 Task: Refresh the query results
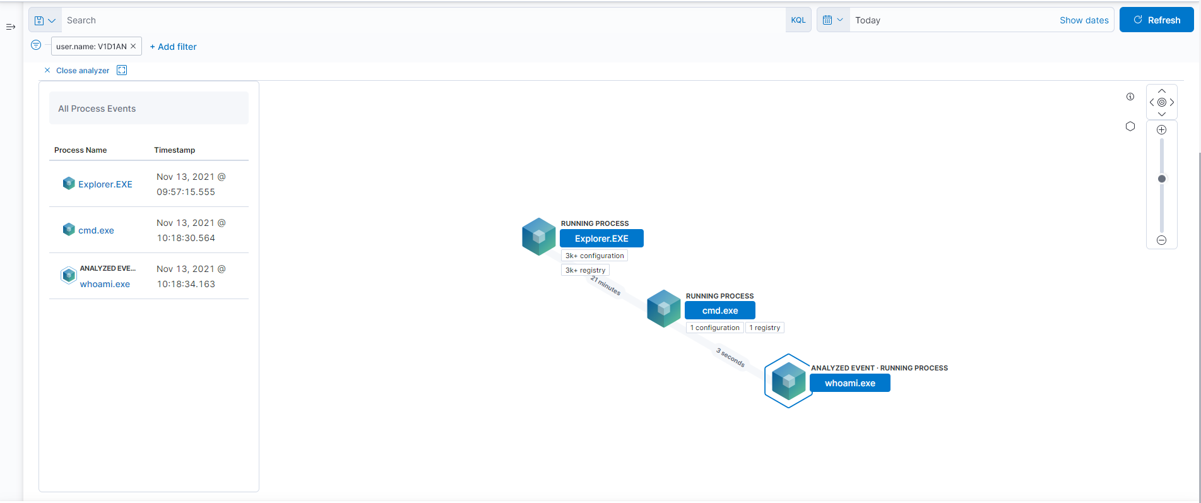coord(1156,20)
